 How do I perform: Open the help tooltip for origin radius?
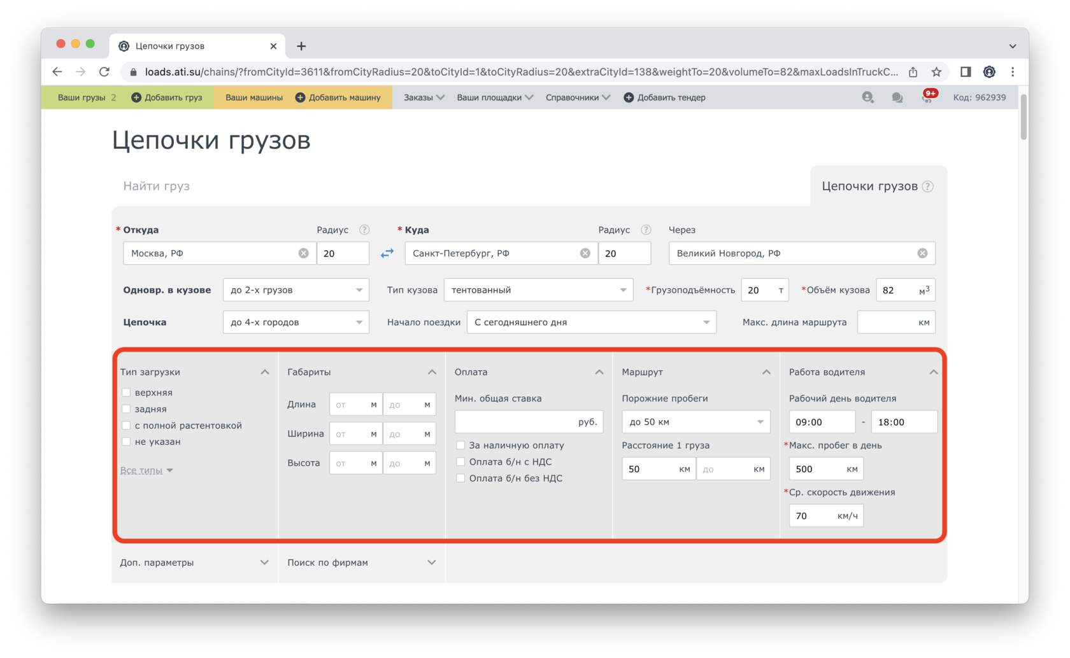pyautogui.click(x=364, y=230)
